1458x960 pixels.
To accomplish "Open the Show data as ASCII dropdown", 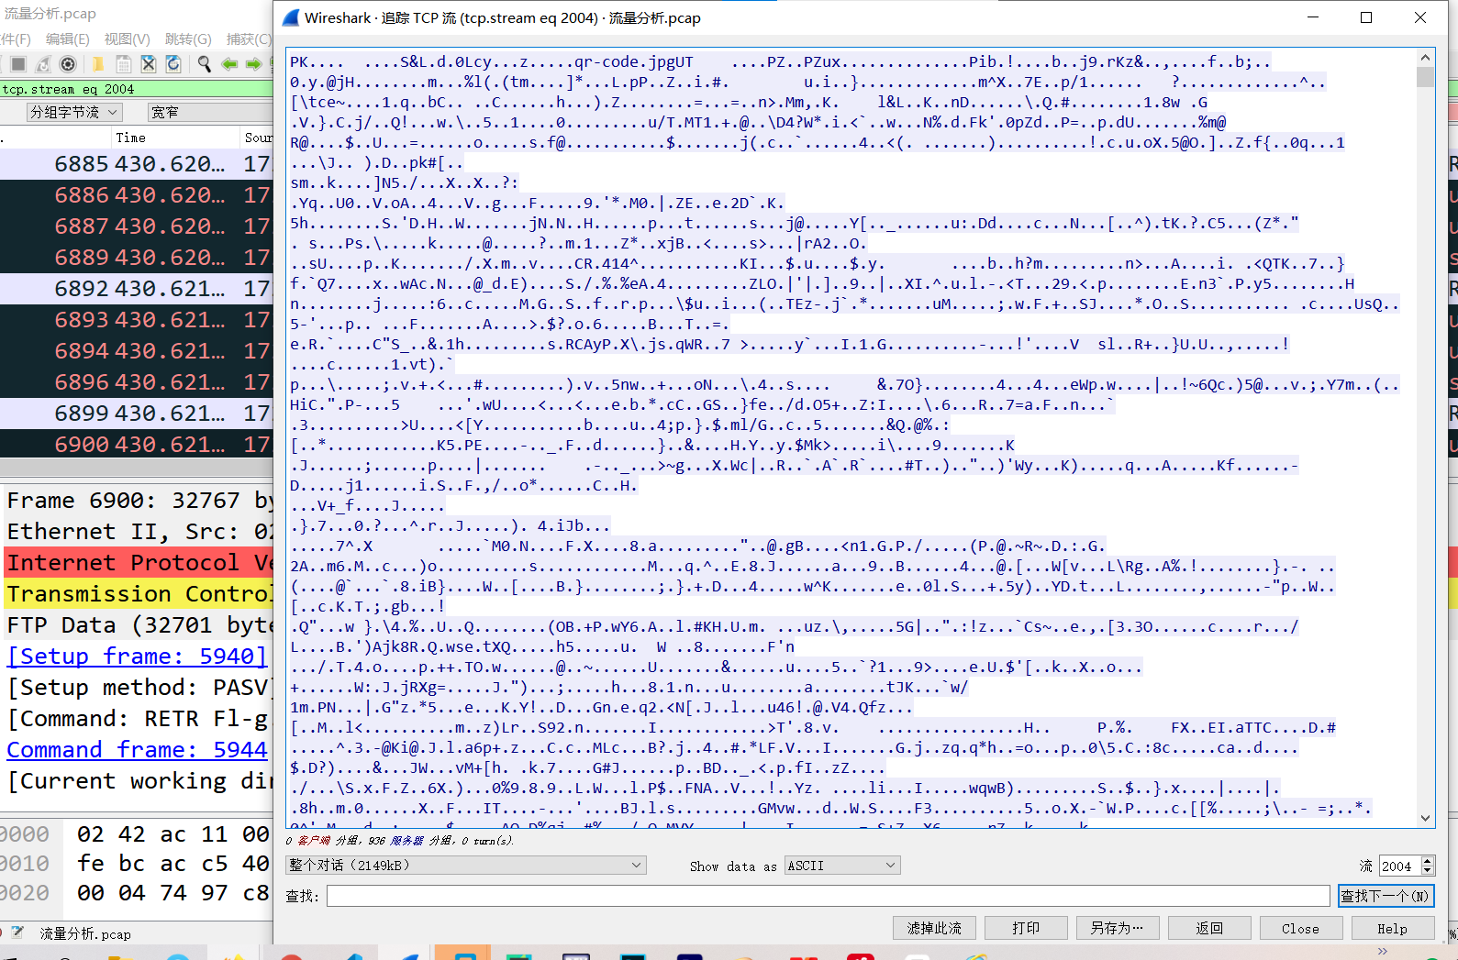I will 841,866.
